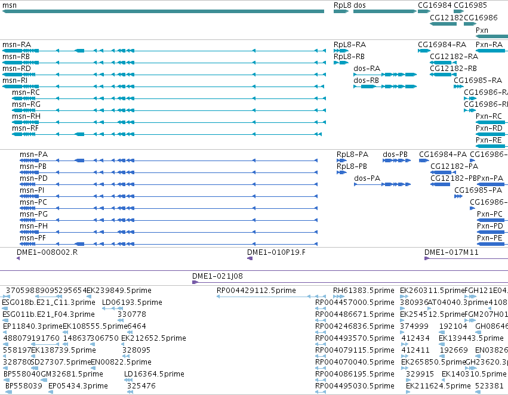Open the msn-RH transcript label
This screenshot has height=395, width=508.
(26, 116)
